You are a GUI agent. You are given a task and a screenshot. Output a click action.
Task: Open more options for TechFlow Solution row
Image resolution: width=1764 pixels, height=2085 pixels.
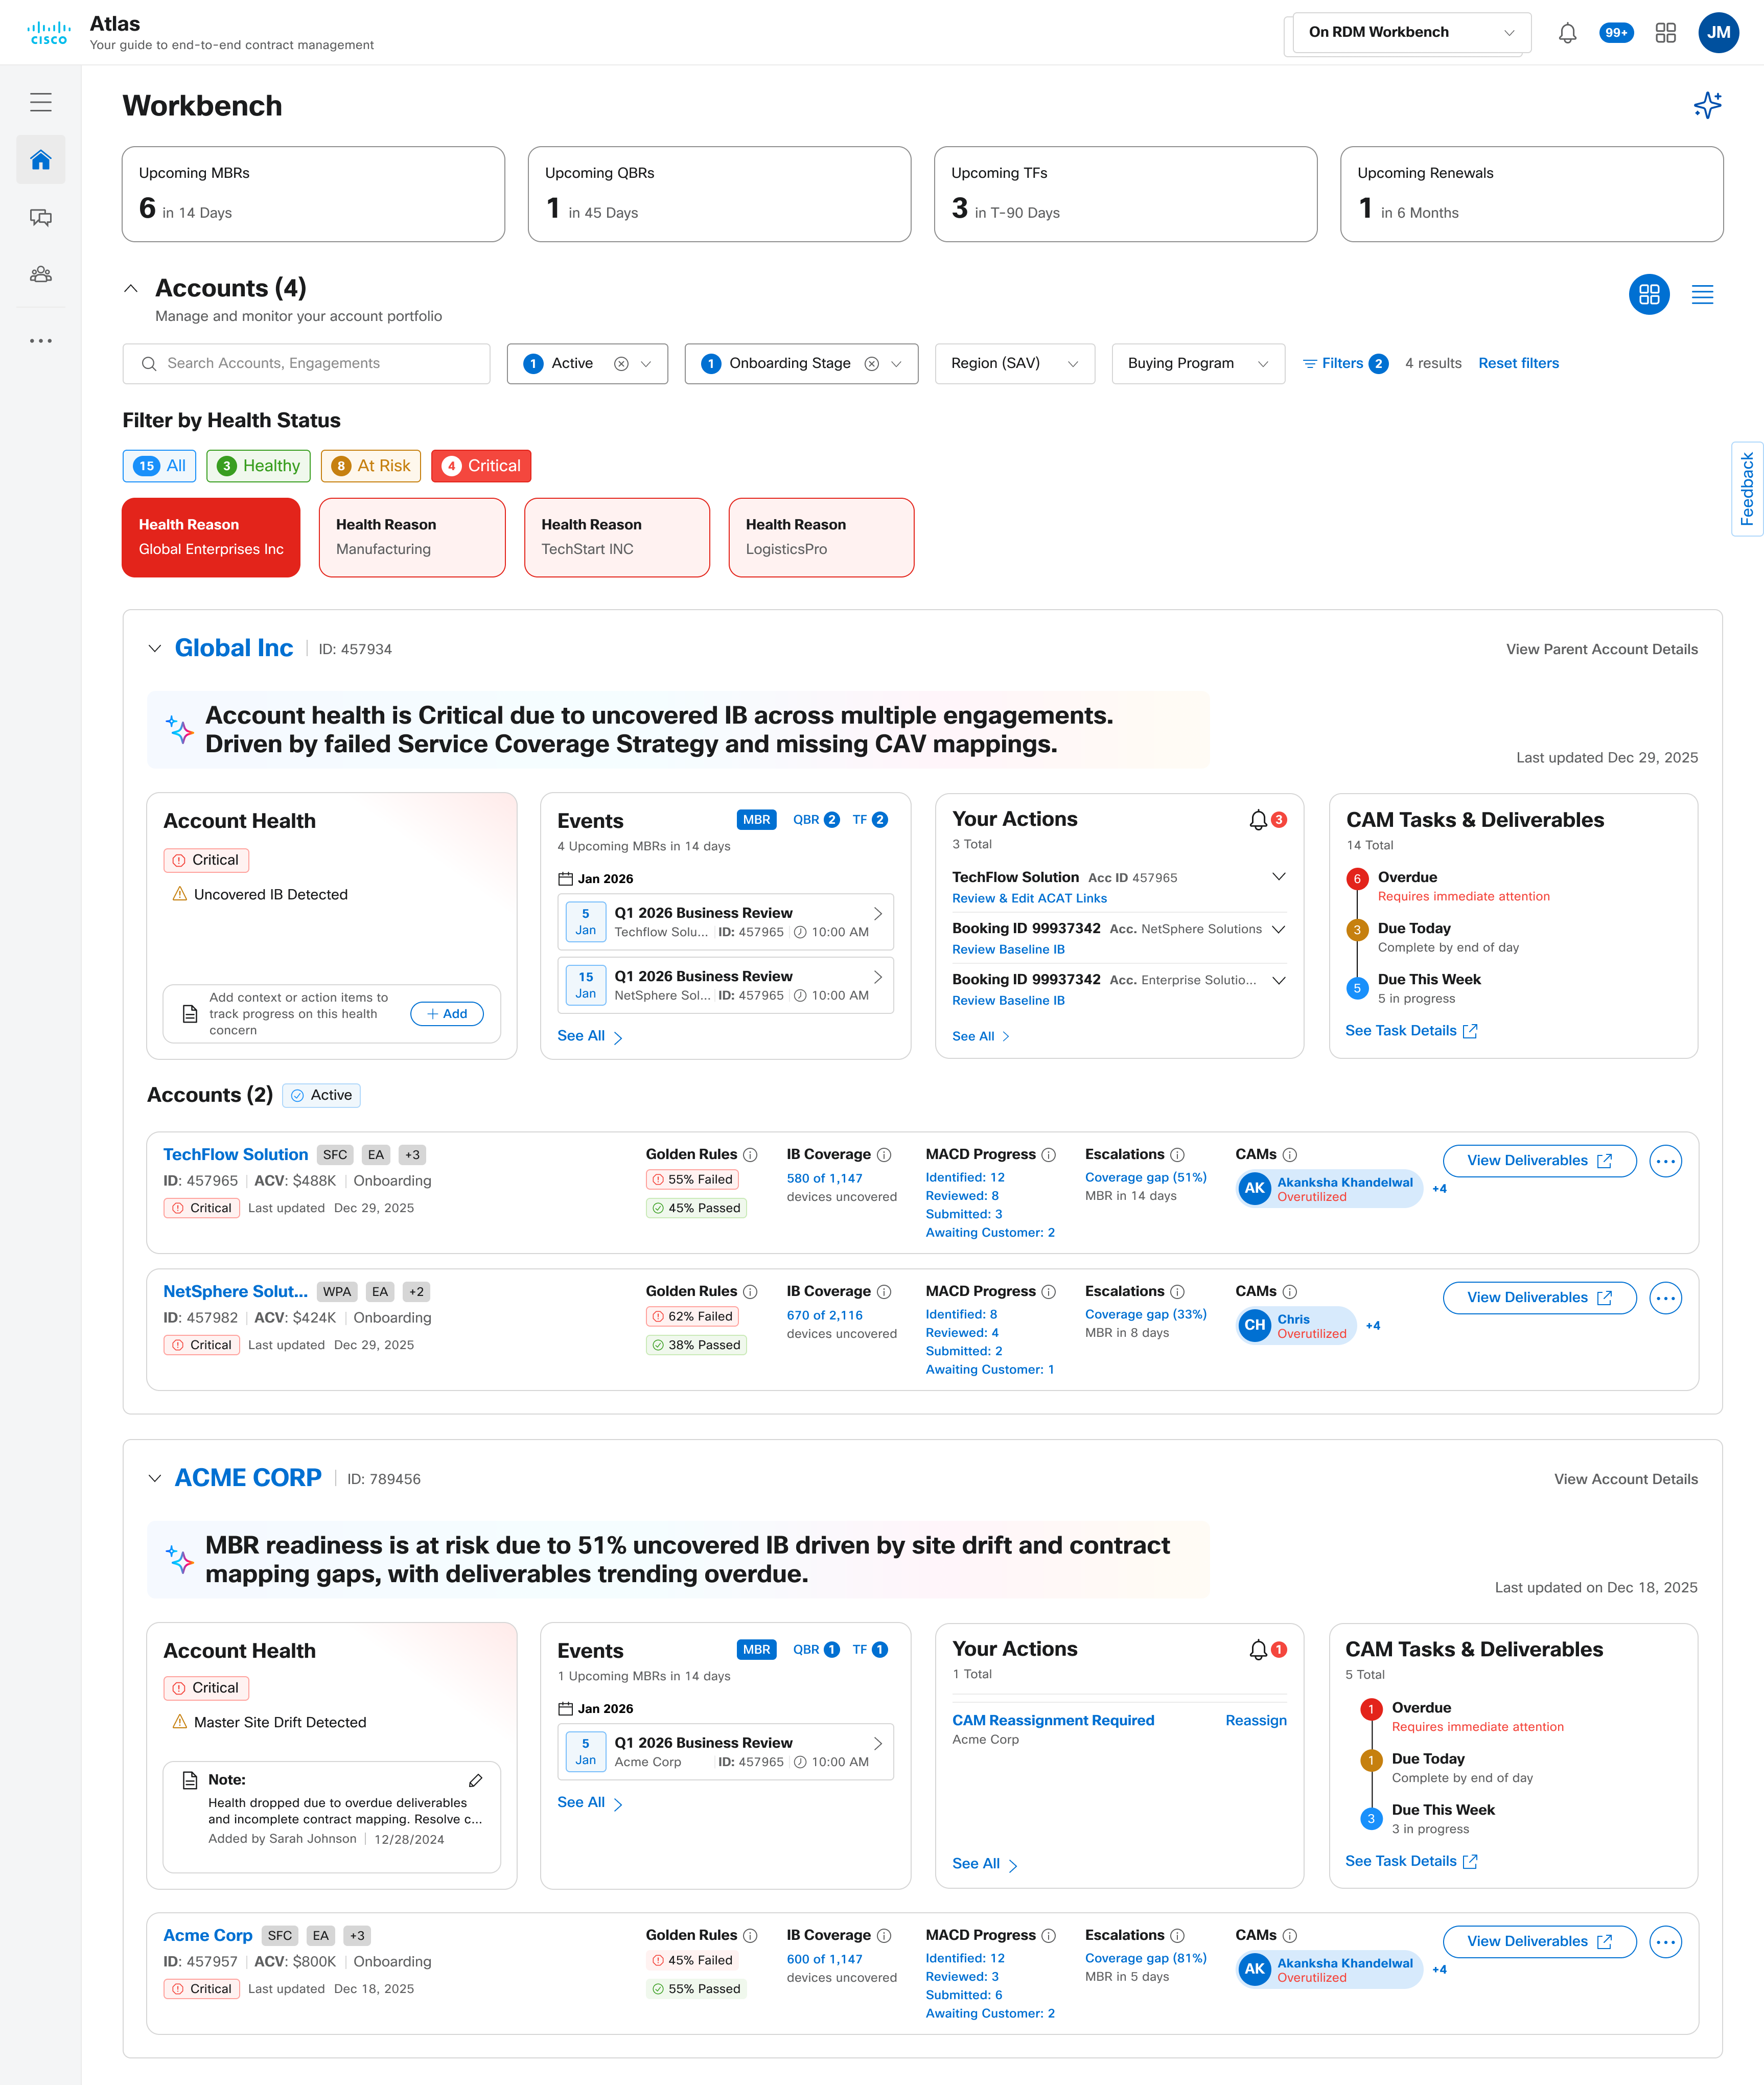tap(1666, 1162)
